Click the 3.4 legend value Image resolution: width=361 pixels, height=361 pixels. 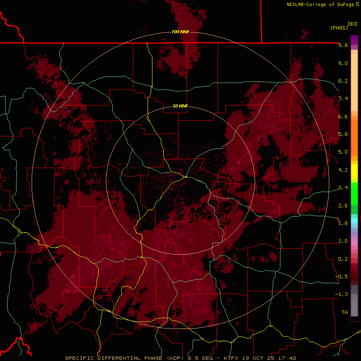(343, 188)
